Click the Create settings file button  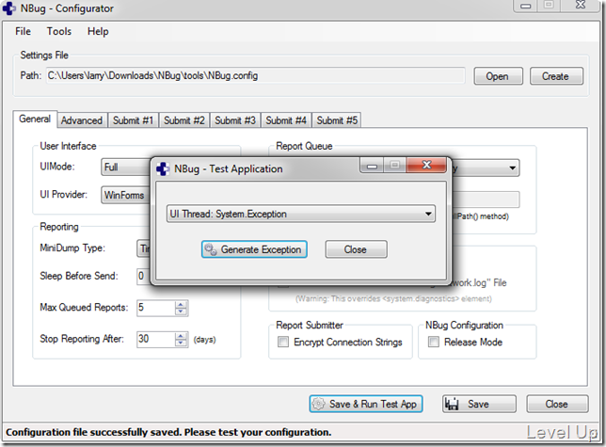coord(556,76)
